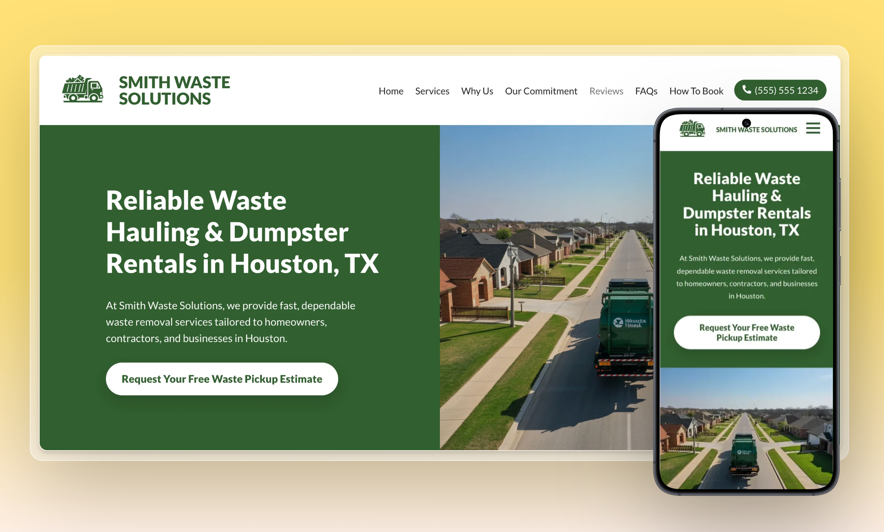
Task: Open the Services nav item
Action: coord(432,91)
